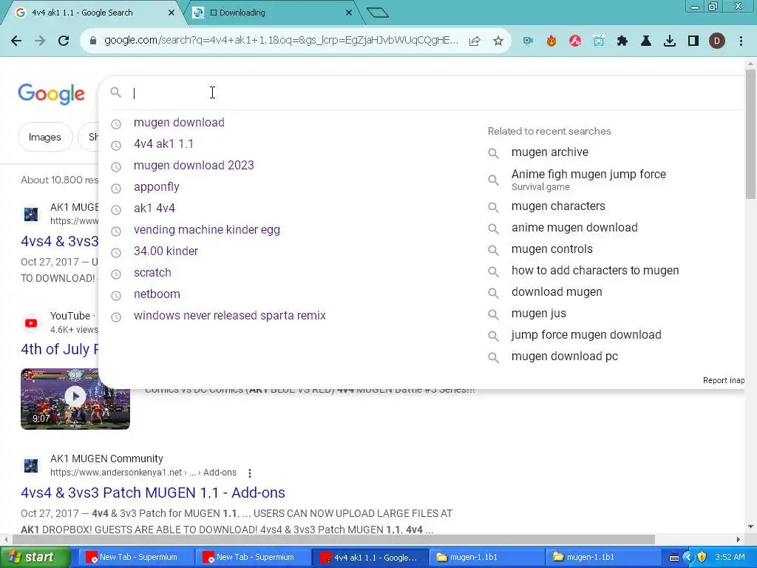This screenshot has width=757, height=568.
Task: Click the address bar URL field
Action: click(281, 41)
